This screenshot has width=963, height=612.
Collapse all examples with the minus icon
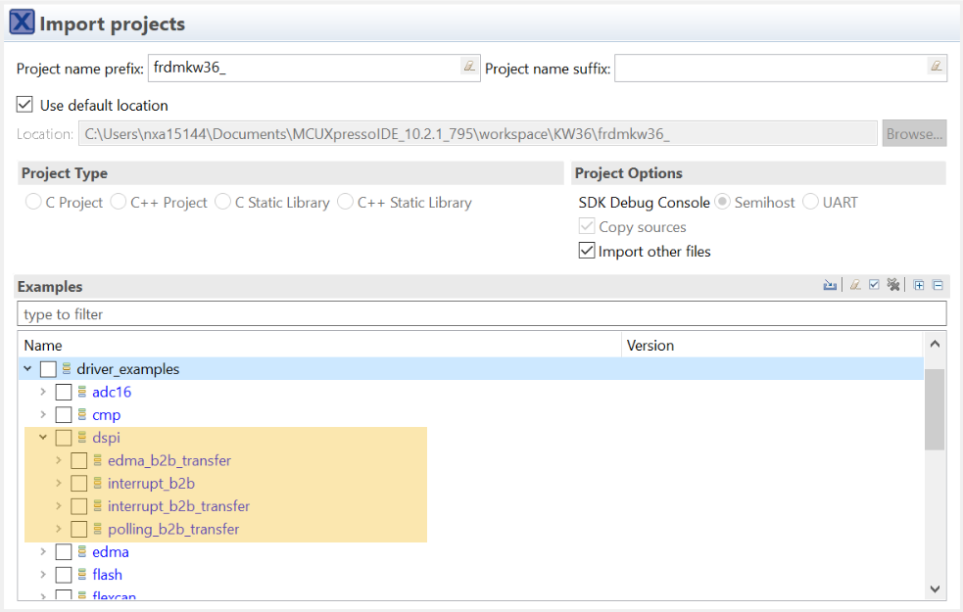click(x=938, y=285)
